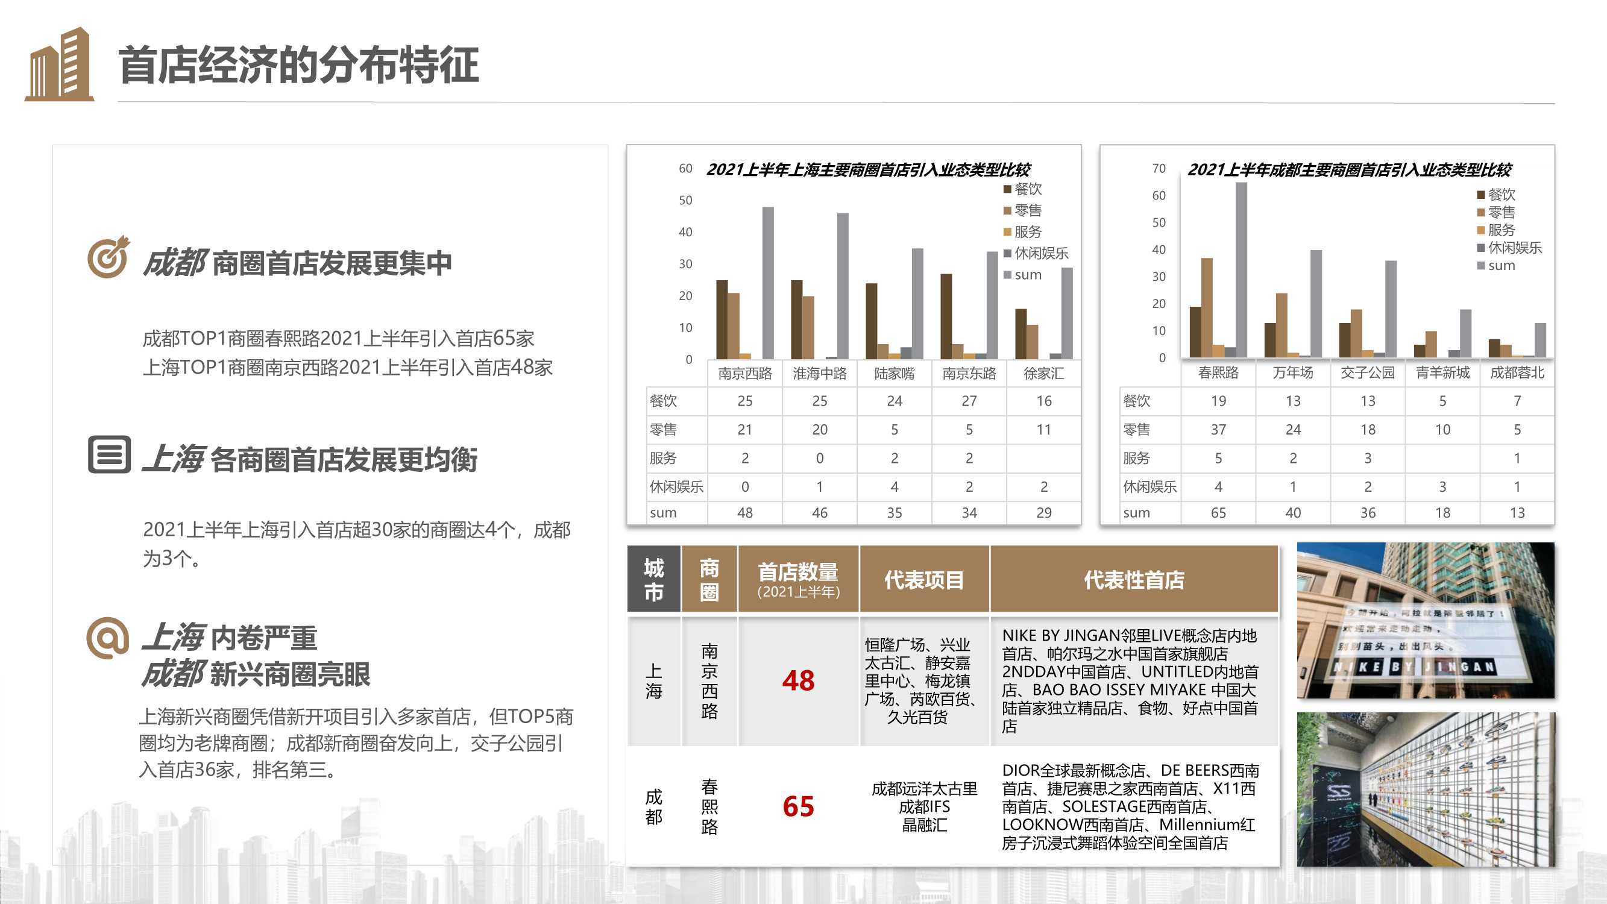Click the sum value 46 under 淮海中路

820,513
